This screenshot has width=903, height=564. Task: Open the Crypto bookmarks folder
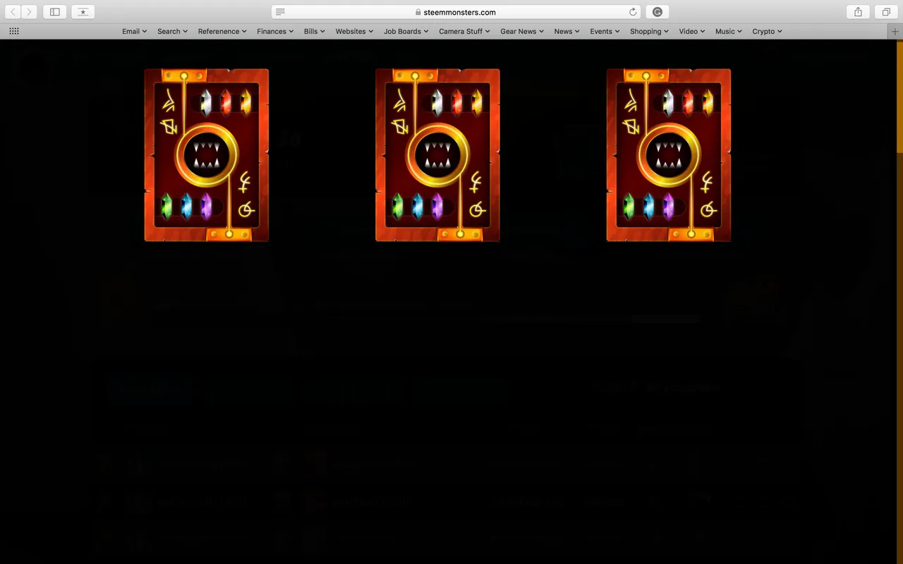(x=767, y=32)
